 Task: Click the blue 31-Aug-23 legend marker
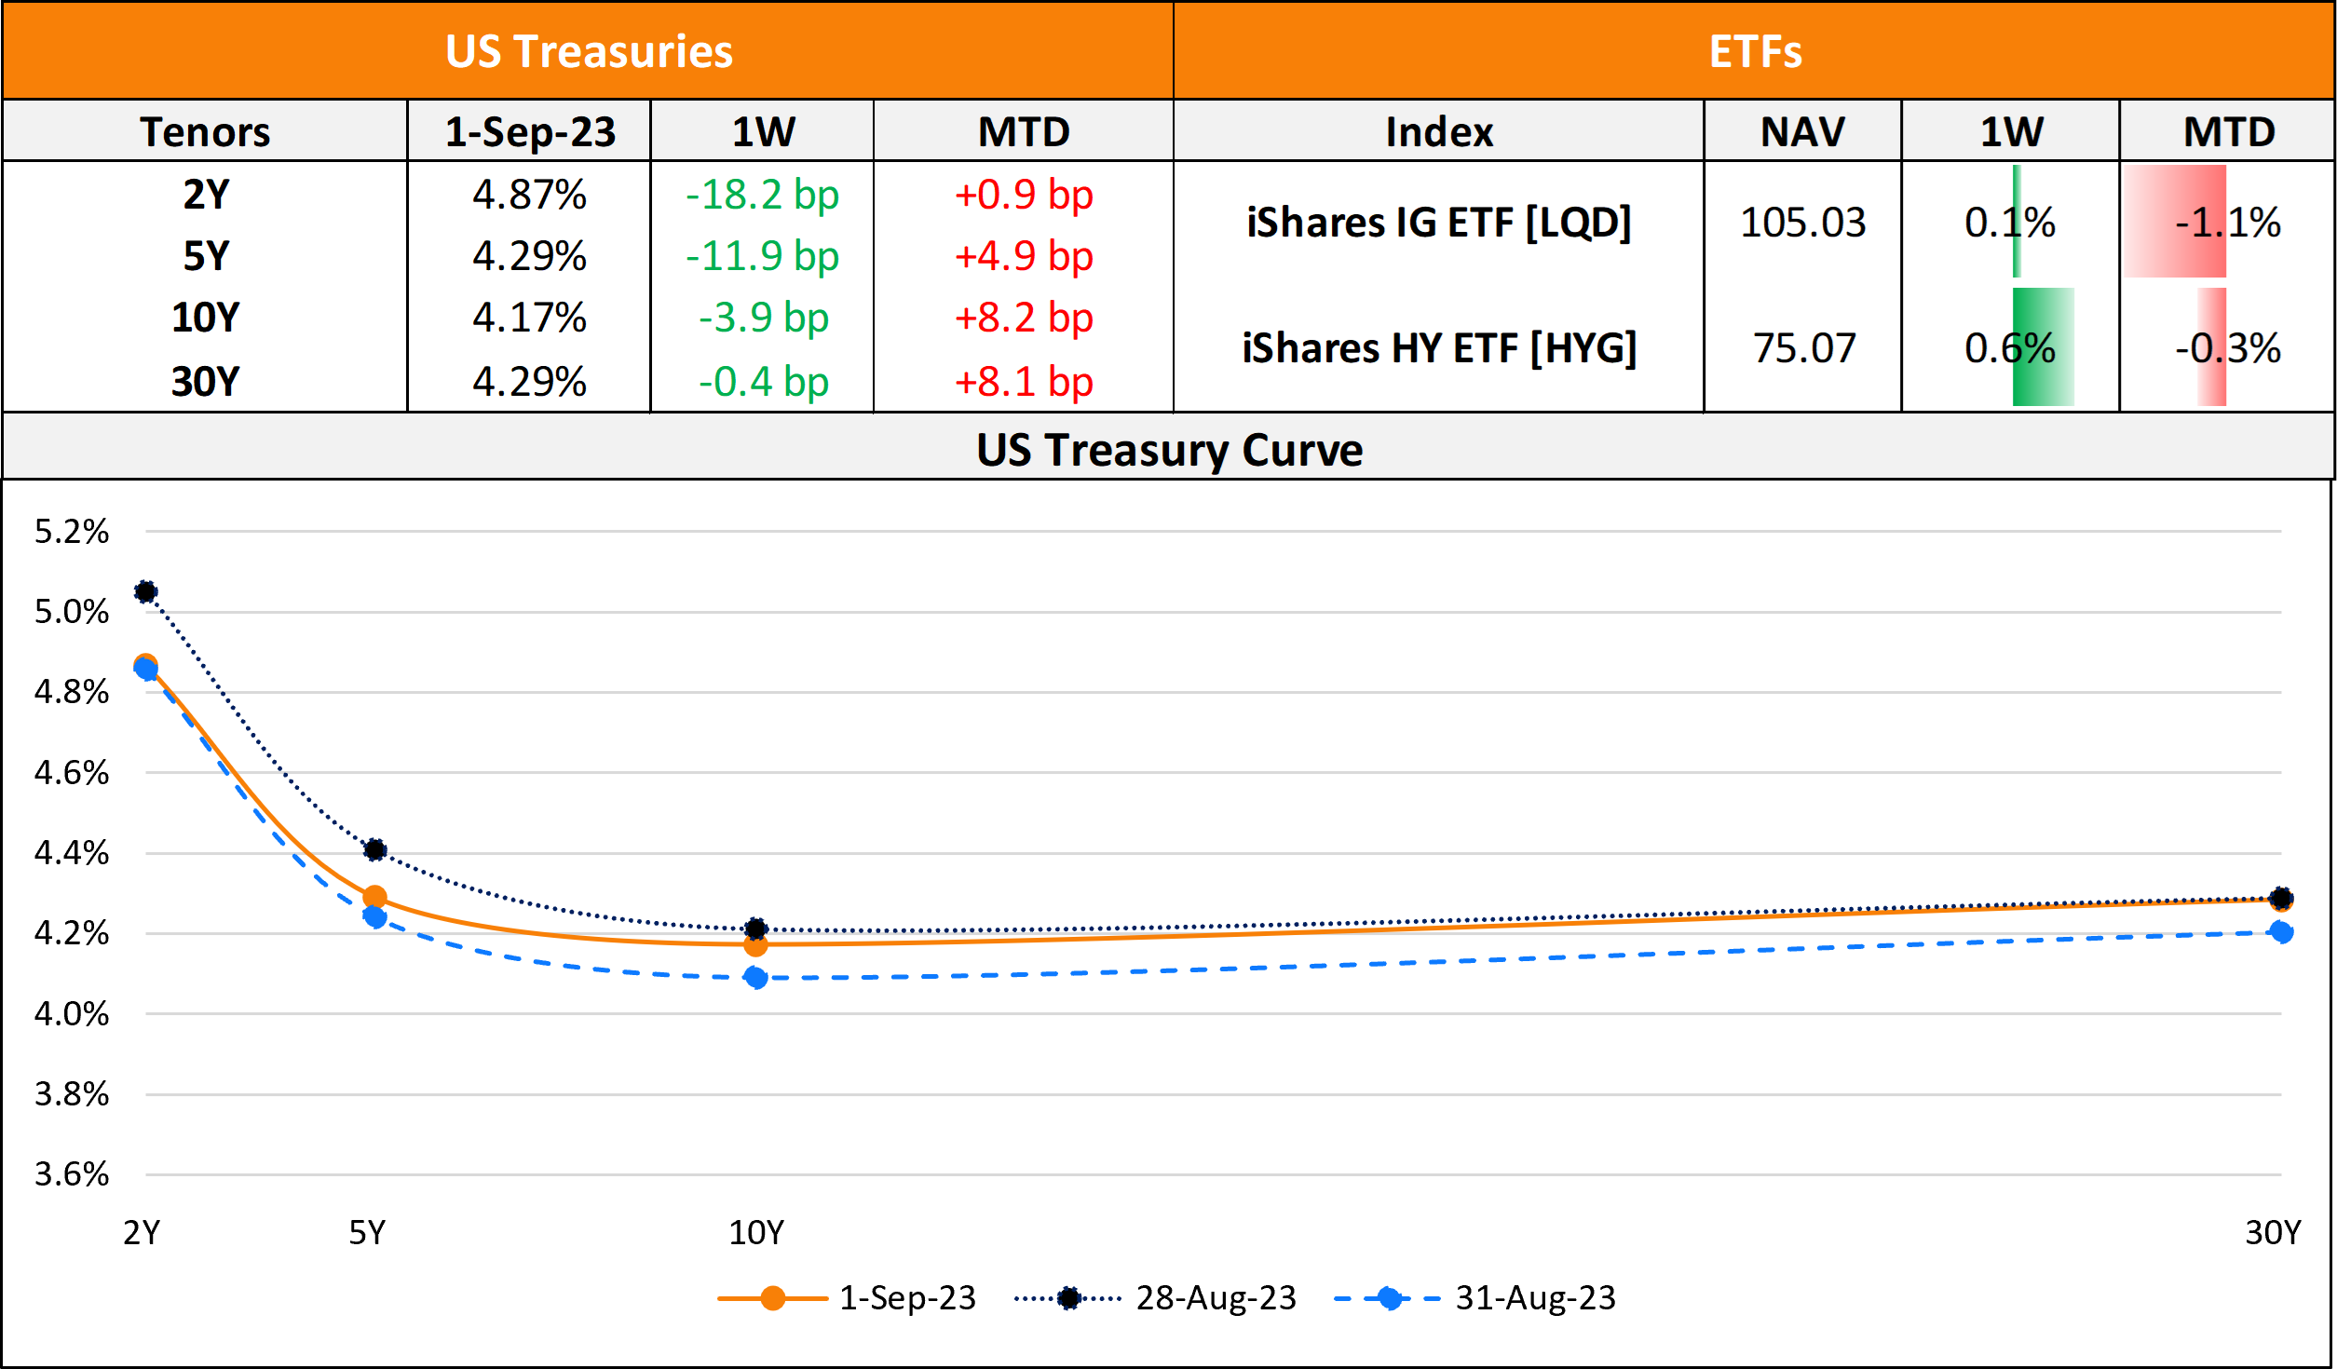(1389, 1298)
